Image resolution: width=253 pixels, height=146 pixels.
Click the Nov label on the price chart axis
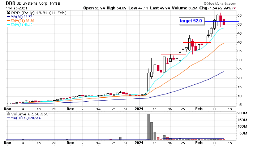[x=8, y=109]
